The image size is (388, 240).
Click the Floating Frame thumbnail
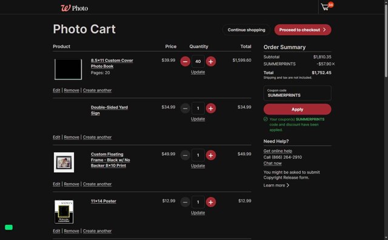pyautogui.click(x=64, y=162)
